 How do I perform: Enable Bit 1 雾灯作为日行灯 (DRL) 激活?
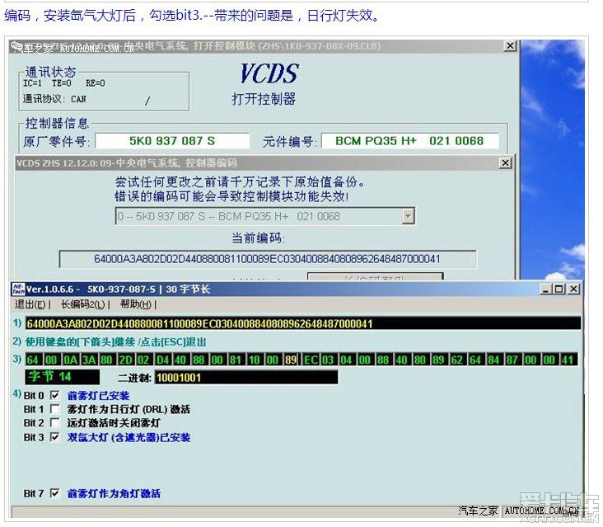click(55, 409)
